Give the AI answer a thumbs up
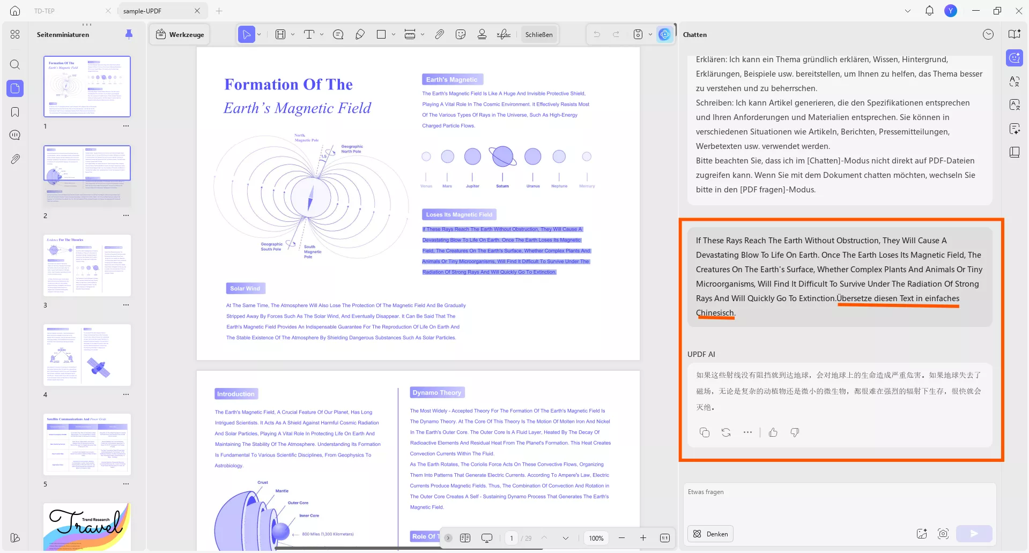1029x553 pixels. coord(773,432)
